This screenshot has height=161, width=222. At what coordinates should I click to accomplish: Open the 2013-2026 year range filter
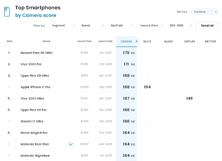(x=180, y=26)
